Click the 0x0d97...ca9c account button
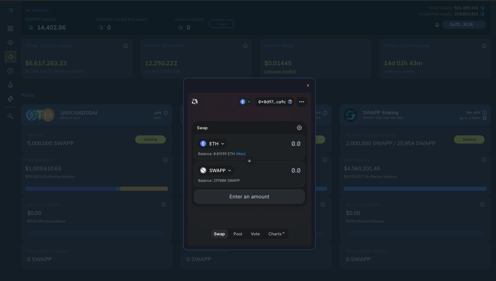The width and height of the screenshot is (496, 281). [275, 102]
